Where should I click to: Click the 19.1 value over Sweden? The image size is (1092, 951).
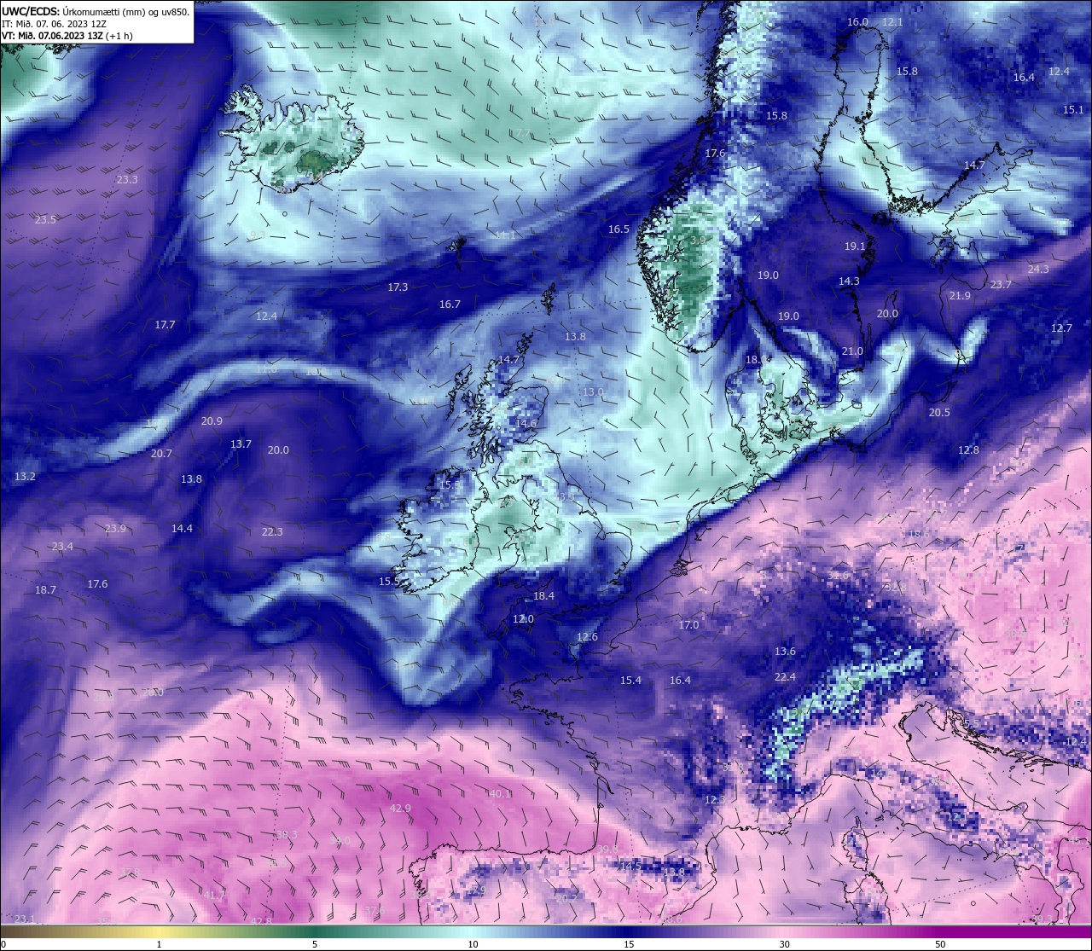(855, 246)
